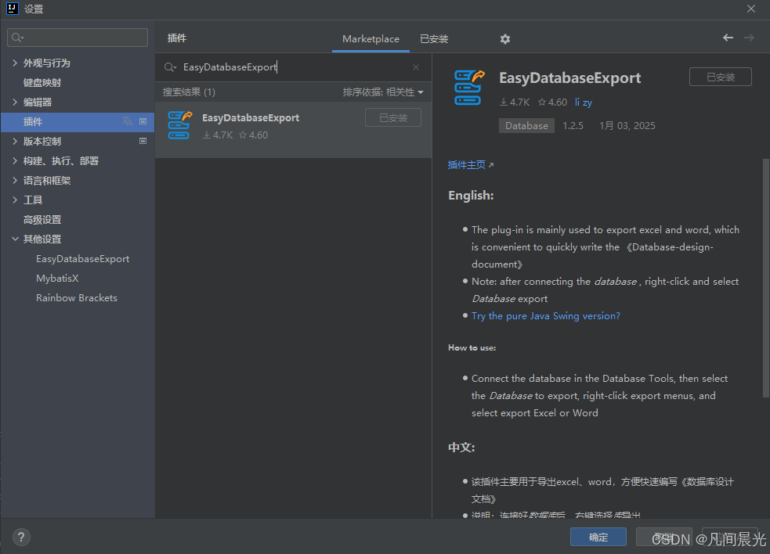Focus the settings search field
Screen dimensions: 770x554
[78, 38]
